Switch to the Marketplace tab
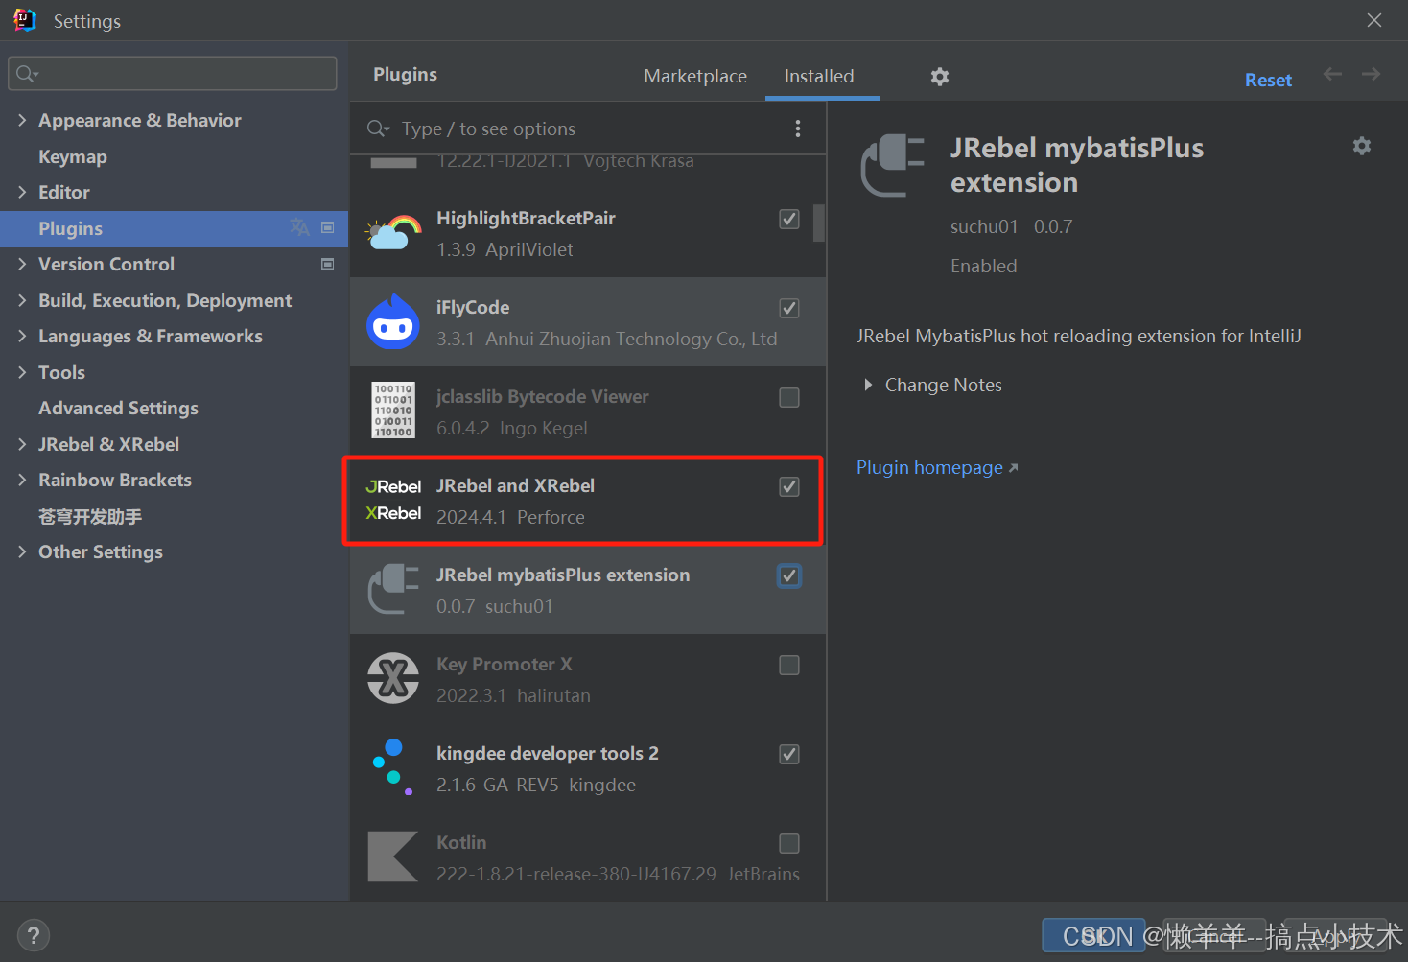 tap(695, 76)
